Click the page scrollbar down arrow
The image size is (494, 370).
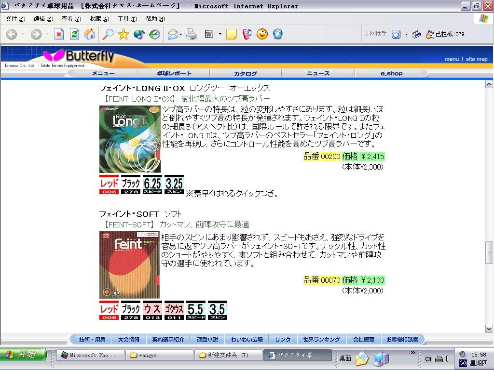[x=489, y=329]
